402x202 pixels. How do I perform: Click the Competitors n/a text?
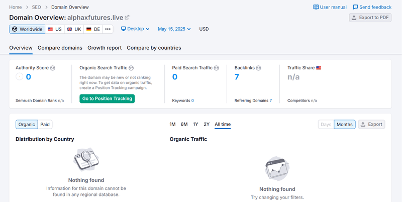(x=302, y=100)
